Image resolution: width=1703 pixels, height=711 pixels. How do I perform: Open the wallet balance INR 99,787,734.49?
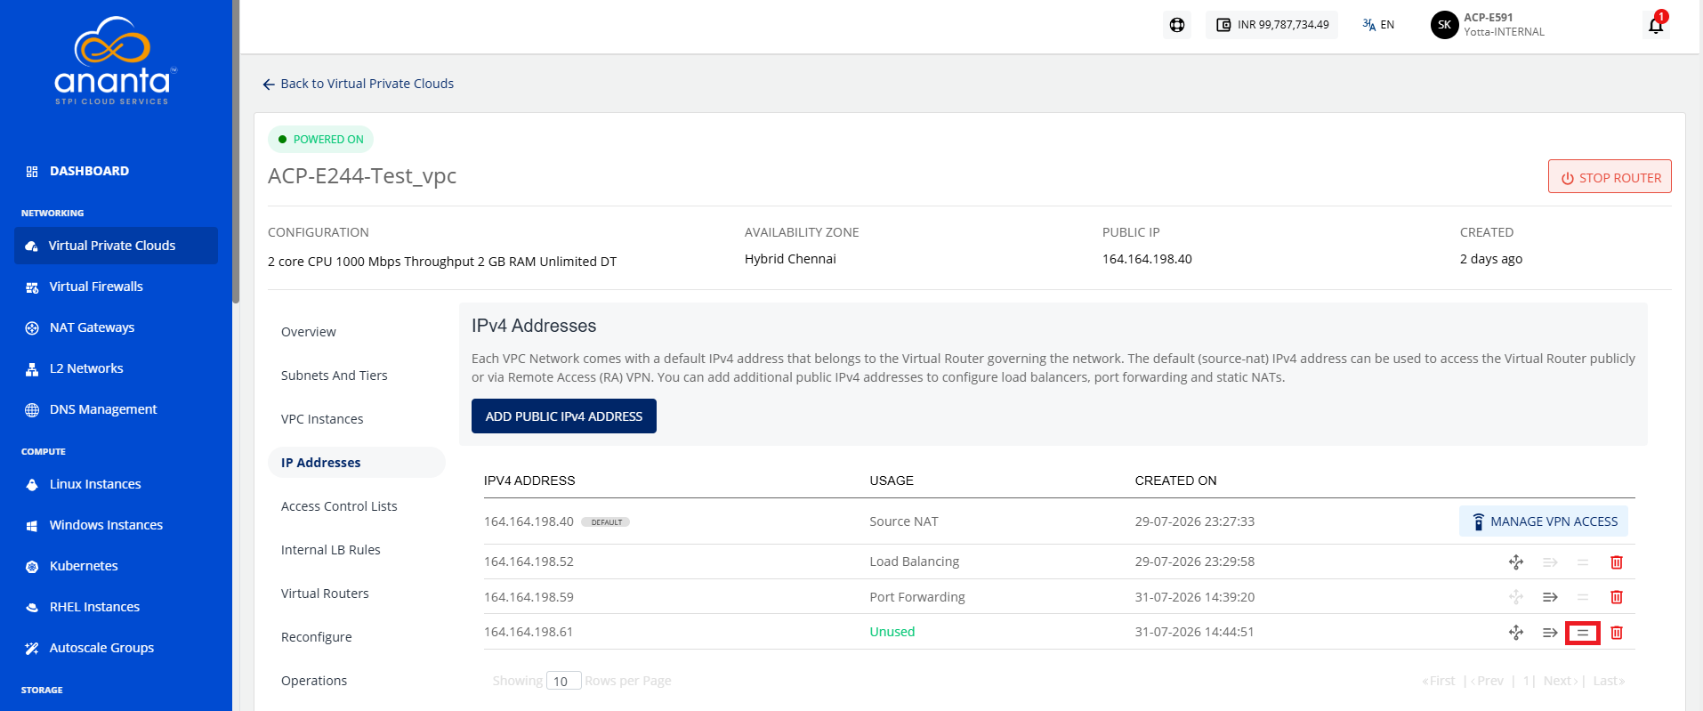pyautogui.click(x=1272, y=25)
